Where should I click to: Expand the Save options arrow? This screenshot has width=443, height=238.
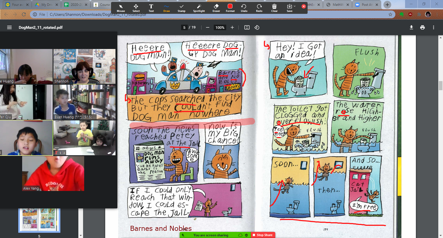click(295, 6)
